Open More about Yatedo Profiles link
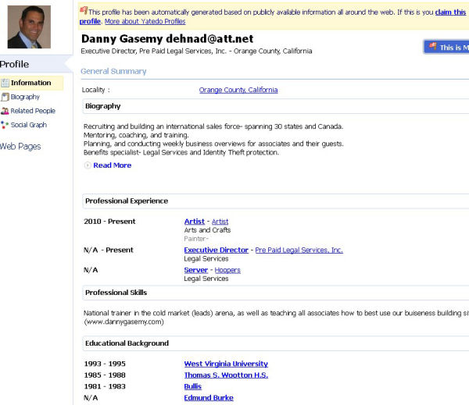The image size is (469, 405). point(145,22)
